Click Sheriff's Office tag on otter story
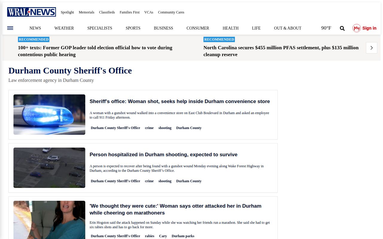 point(115,236)
